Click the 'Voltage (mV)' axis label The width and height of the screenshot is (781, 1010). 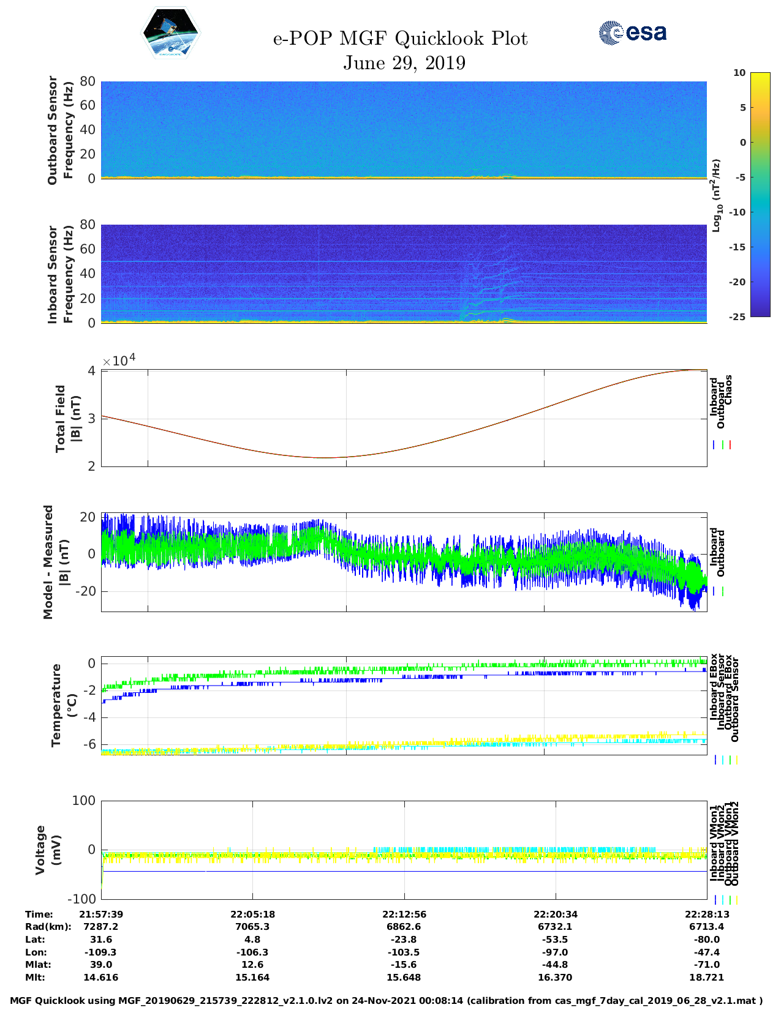point(48,850)
